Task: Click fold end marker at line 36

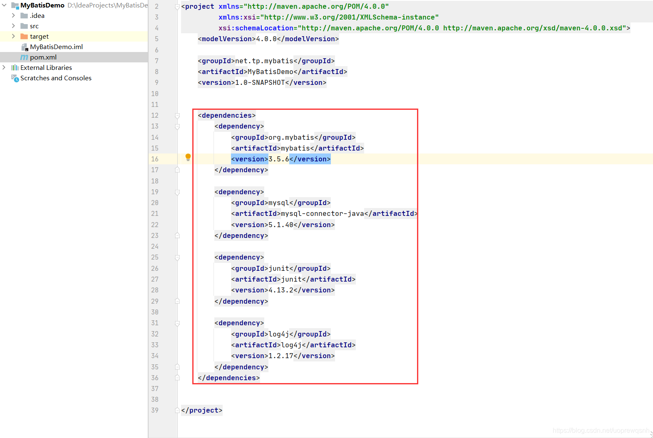Action: click(177, 378)
